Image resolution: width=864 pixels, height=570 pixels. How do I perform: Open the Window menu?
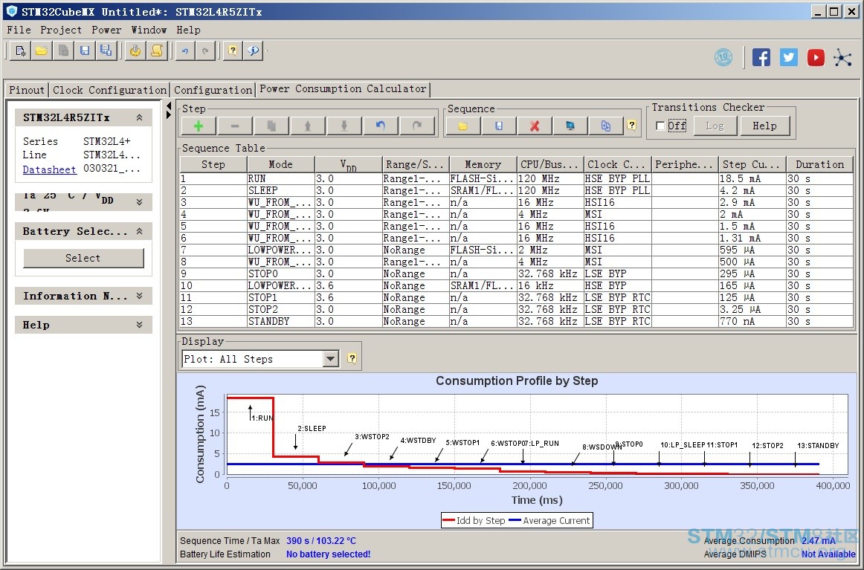coord(149,30)
